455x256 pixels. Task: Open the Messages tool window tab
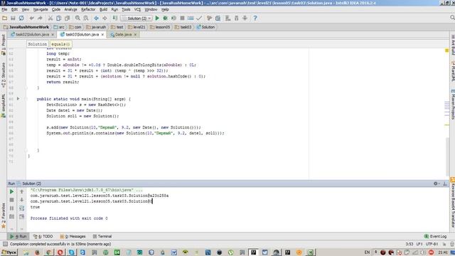[x=73, y=237]
